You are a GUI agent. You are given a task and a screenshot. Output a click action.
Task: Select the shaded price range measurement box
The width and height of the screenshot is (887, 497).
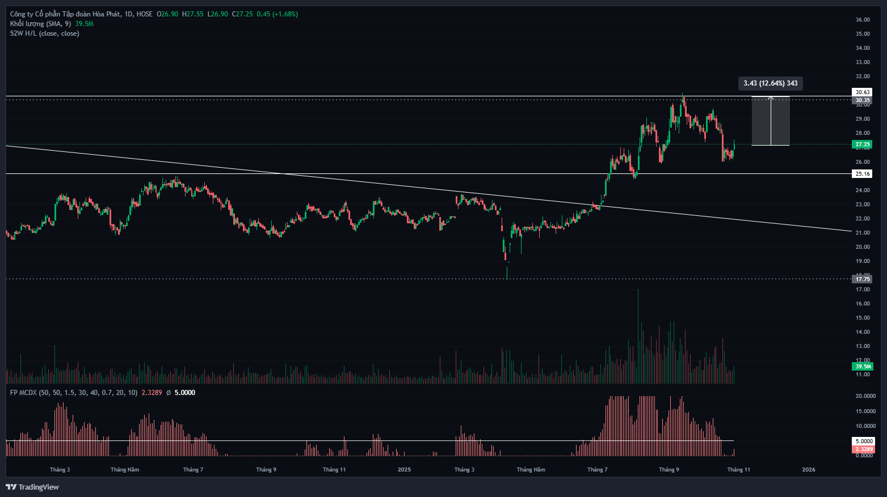(771, 121)
